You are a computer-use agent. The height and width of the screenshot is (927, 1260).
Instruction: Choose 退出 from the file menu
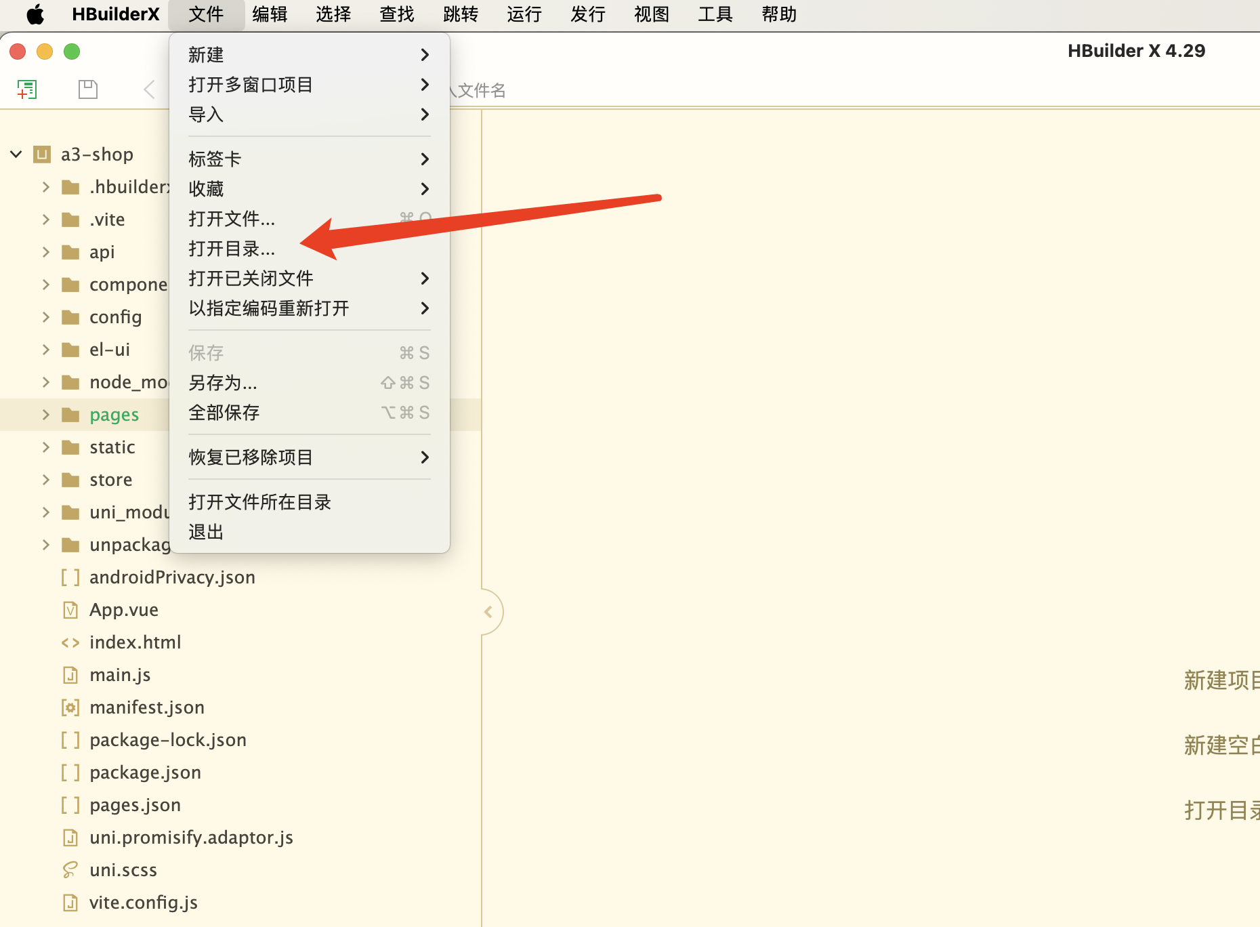(x=310, y=532)
